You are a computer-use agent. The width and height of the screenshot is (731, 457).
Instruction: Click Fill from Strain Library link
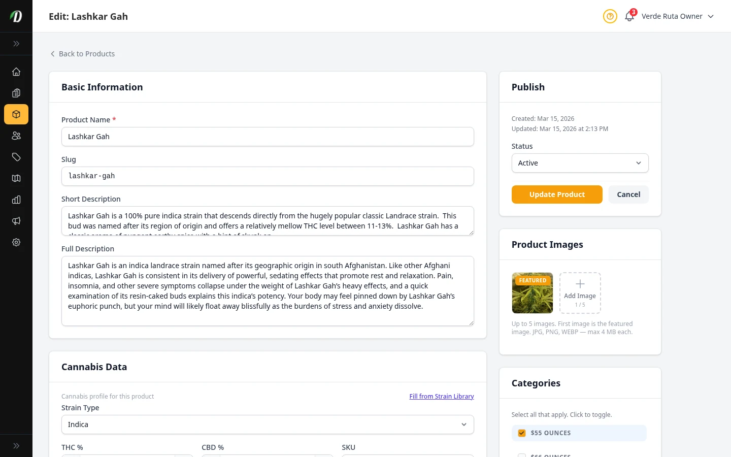441,396
